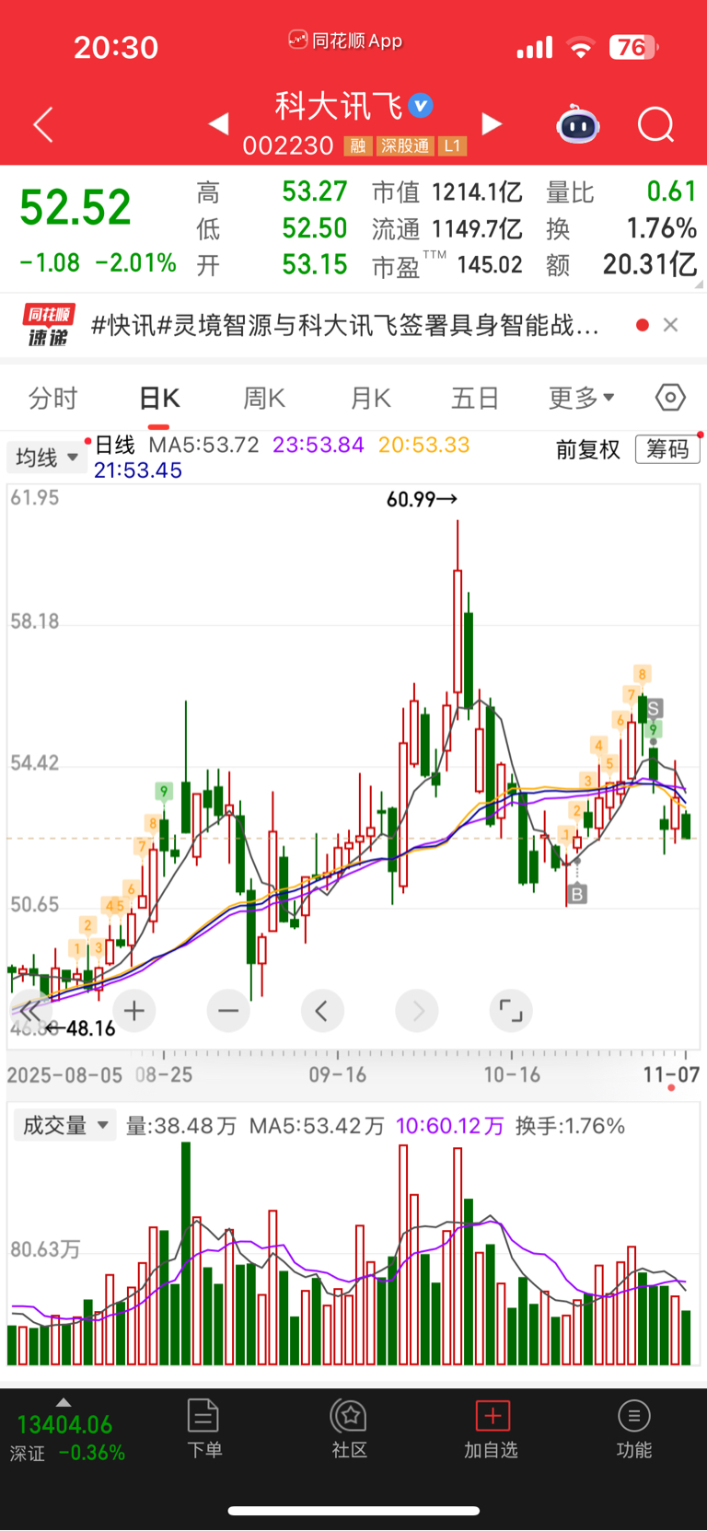Tap the 融 margin trading tag

358,145
